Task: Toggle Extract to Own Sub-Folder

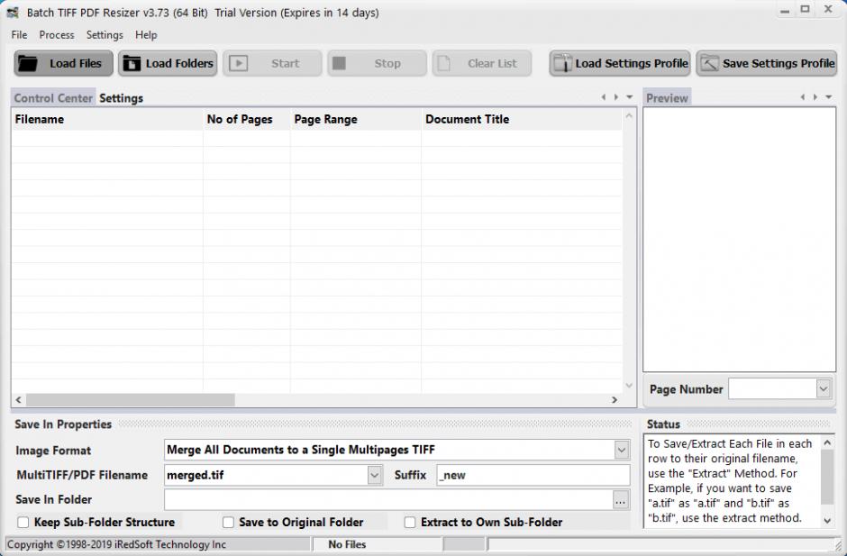Action: 410,522
